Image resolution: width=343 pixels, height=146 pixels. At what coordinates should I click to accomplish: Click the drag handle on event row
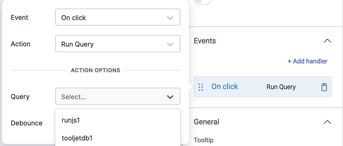pos(200,87)
